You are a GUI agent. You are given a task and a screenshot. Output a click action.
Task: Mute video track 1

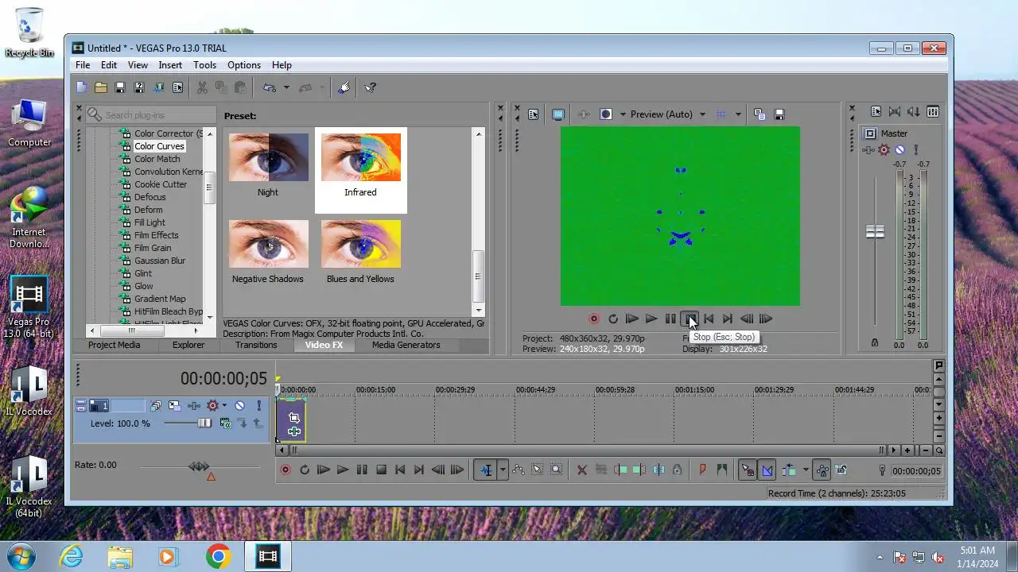click(239, 406)
